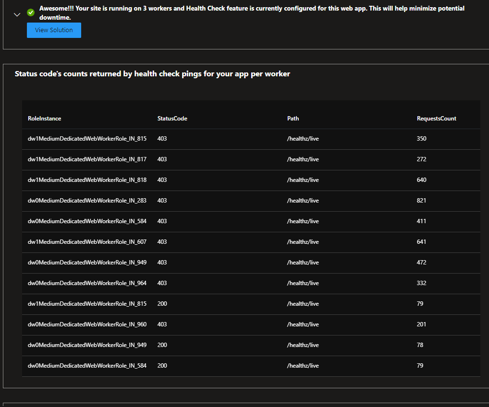Click the RequestsCount column header

436,119
